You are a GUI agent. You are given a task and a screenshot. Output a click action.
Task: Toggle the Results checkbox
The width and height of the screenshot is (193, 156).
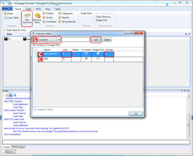coord(60,17)
